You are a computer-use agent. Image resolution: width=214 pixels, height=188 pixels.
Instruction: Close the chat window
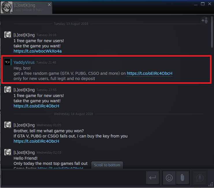pos(210,4)
